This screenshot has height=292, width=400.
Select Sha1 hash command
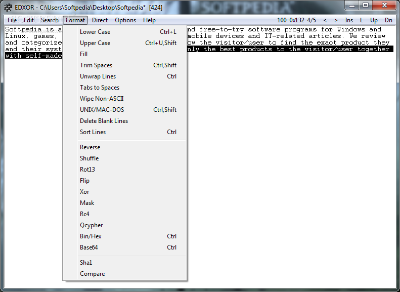(125, 263)
